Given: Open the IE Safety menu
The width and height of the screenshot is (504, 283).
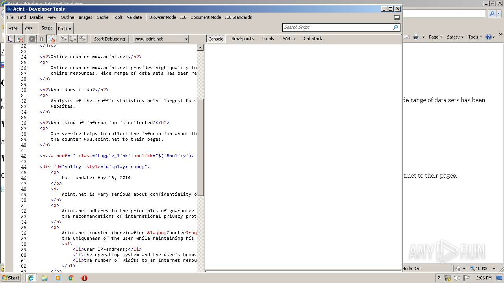Looking at the screenshot, I should (455, 37).
